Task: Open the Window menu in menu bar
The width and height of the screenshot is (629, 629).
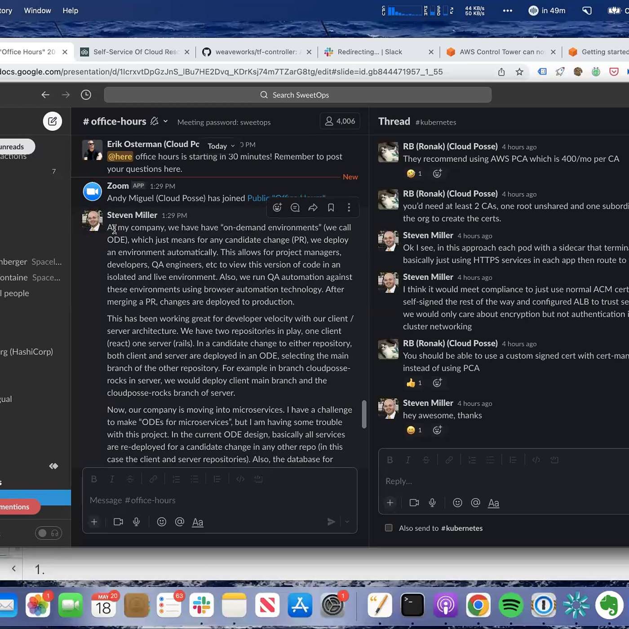Action: (x=37, y=10)
